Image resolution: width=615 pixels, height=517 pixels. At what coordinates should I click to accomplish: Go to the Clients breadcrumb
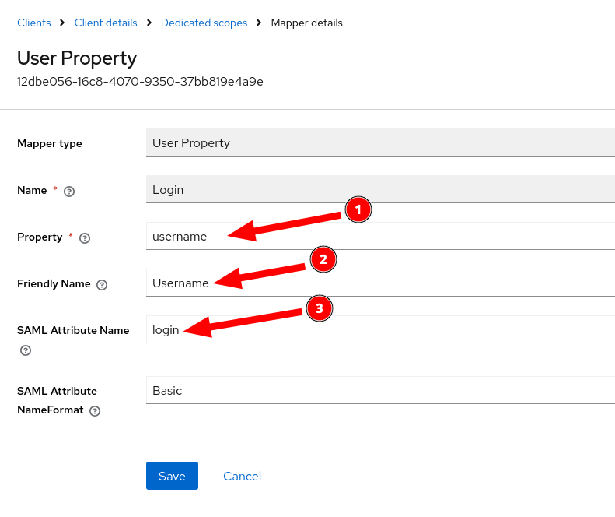pos(34,23)
